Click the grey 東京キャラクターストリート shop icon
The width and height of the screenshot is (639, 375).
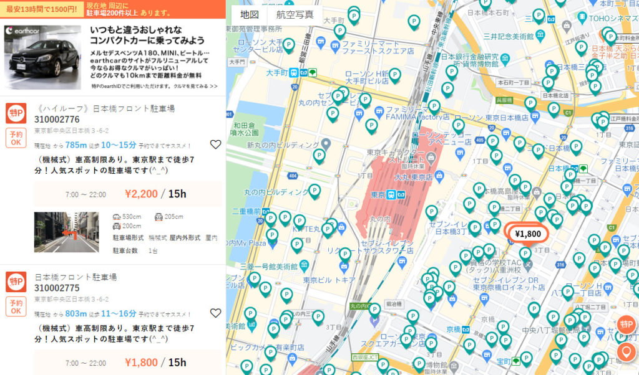[431, 157]
